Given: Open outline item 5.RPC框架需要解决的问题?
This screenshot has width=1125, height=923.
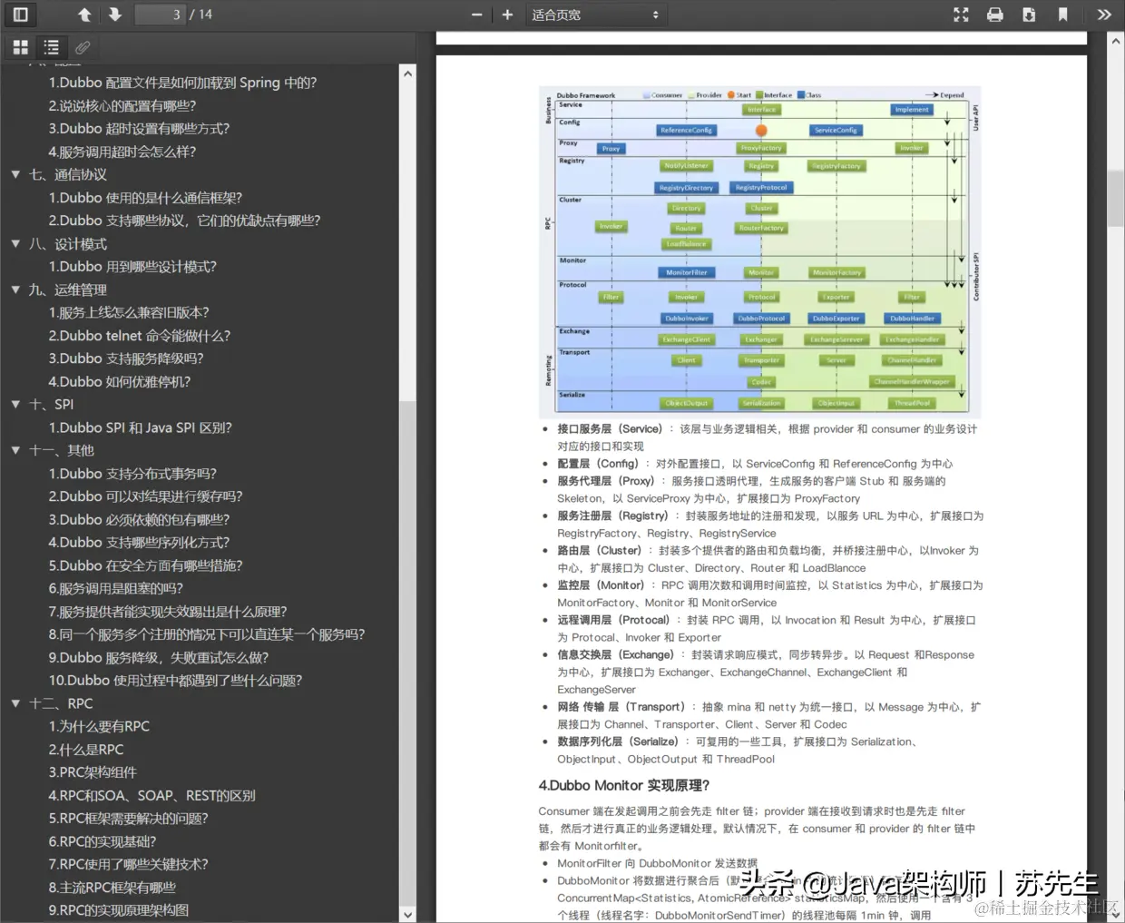Looking at the screenshot, I should (x=129, y=819).
